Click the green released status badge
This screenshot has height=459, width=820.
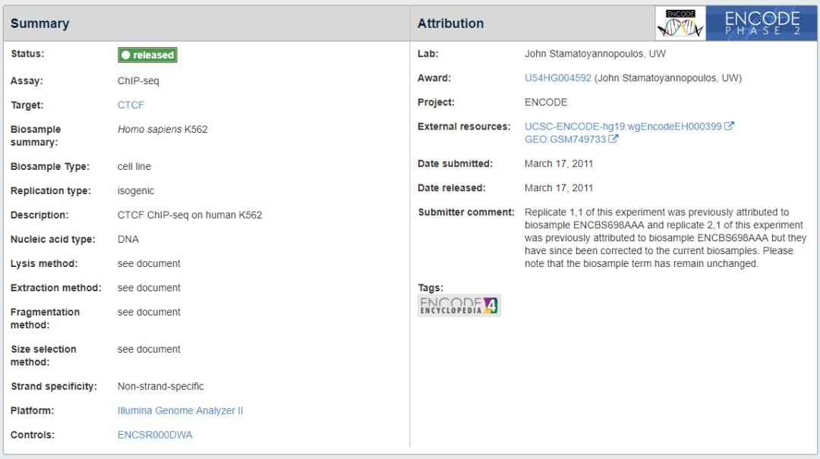pyautogui.click(x=147, y=55)
